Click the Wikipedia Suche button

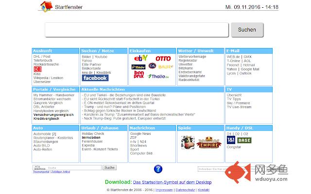(109, 167)
